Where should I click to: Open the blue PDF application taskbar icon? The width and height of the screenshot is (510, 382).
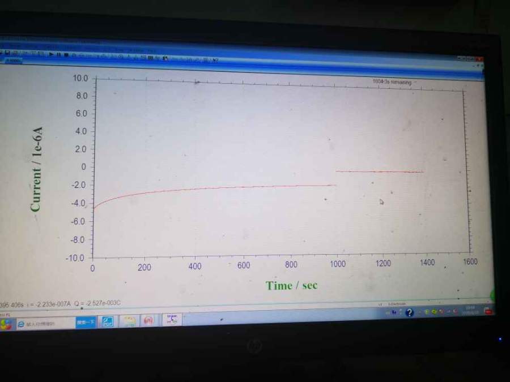click(x=107, y=321)
